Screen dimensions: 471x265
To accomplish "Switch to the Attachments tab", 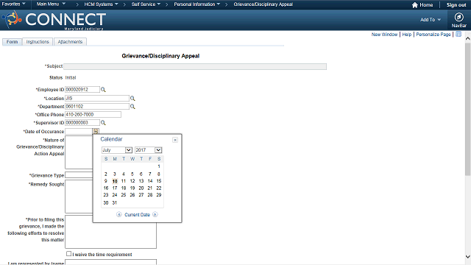I will [x=70, y=42].
